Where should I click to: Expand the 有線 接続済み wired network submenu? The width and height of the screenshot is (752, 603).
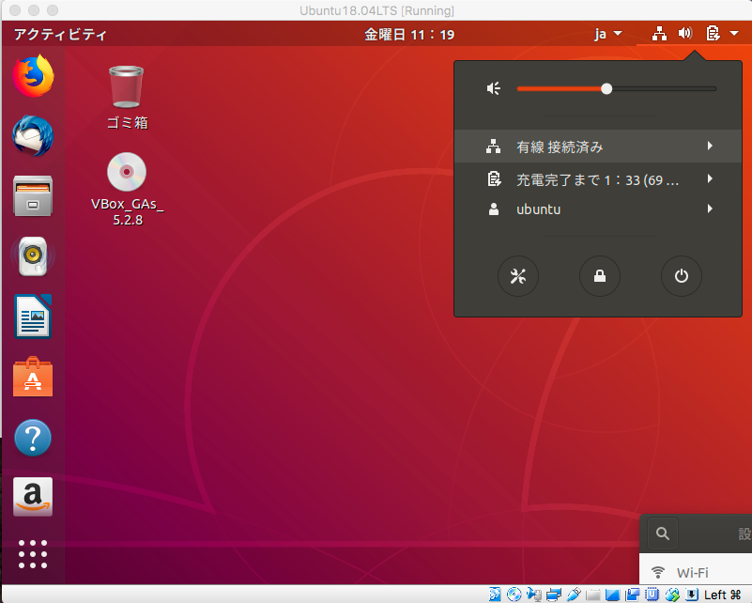pyautogui.click(x=598, y=147)
